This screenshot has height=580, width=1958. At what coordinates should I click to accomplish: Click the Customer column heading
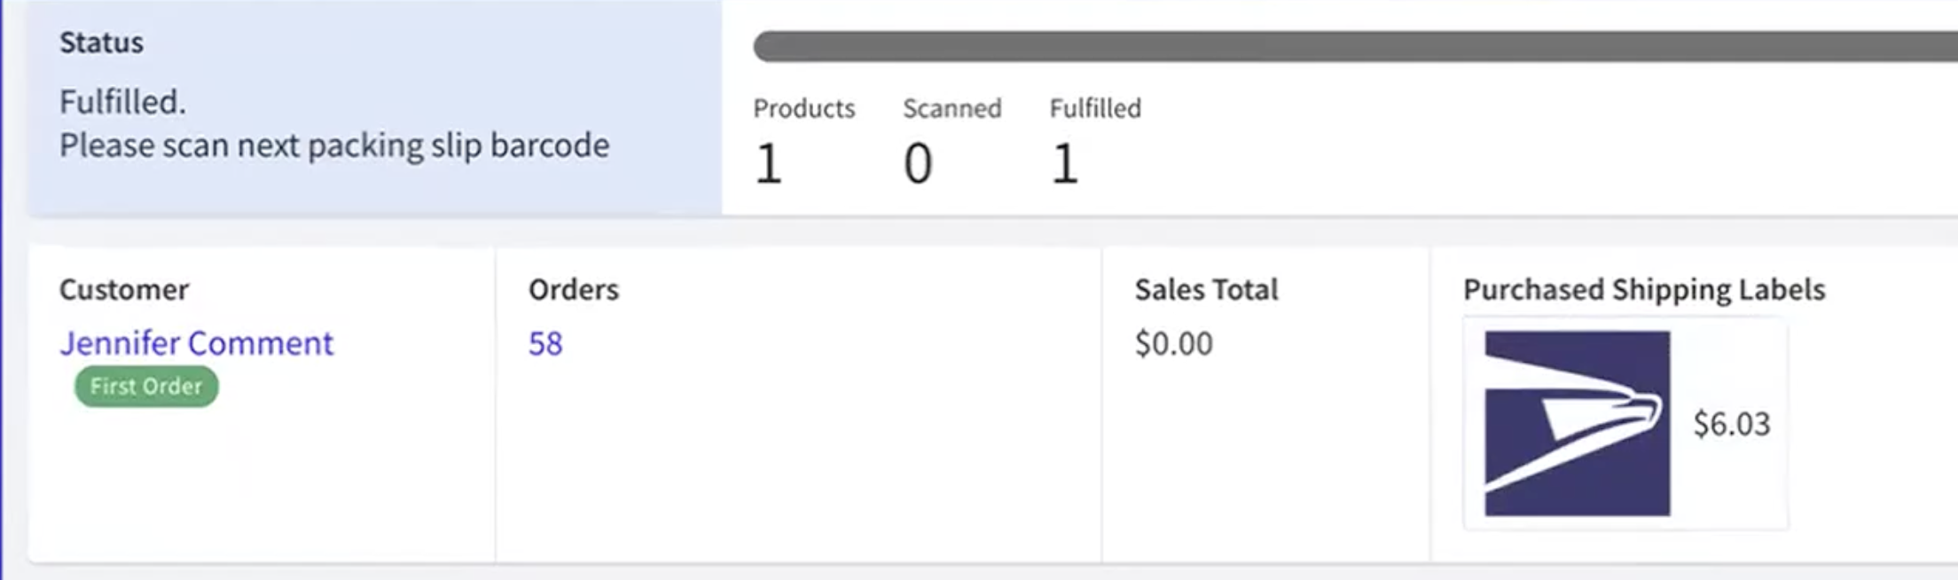tap(124, 290)
